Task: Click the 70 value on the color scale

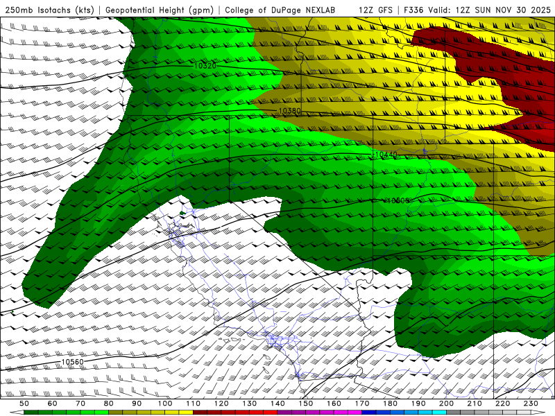Action: [x=80, y=404]
